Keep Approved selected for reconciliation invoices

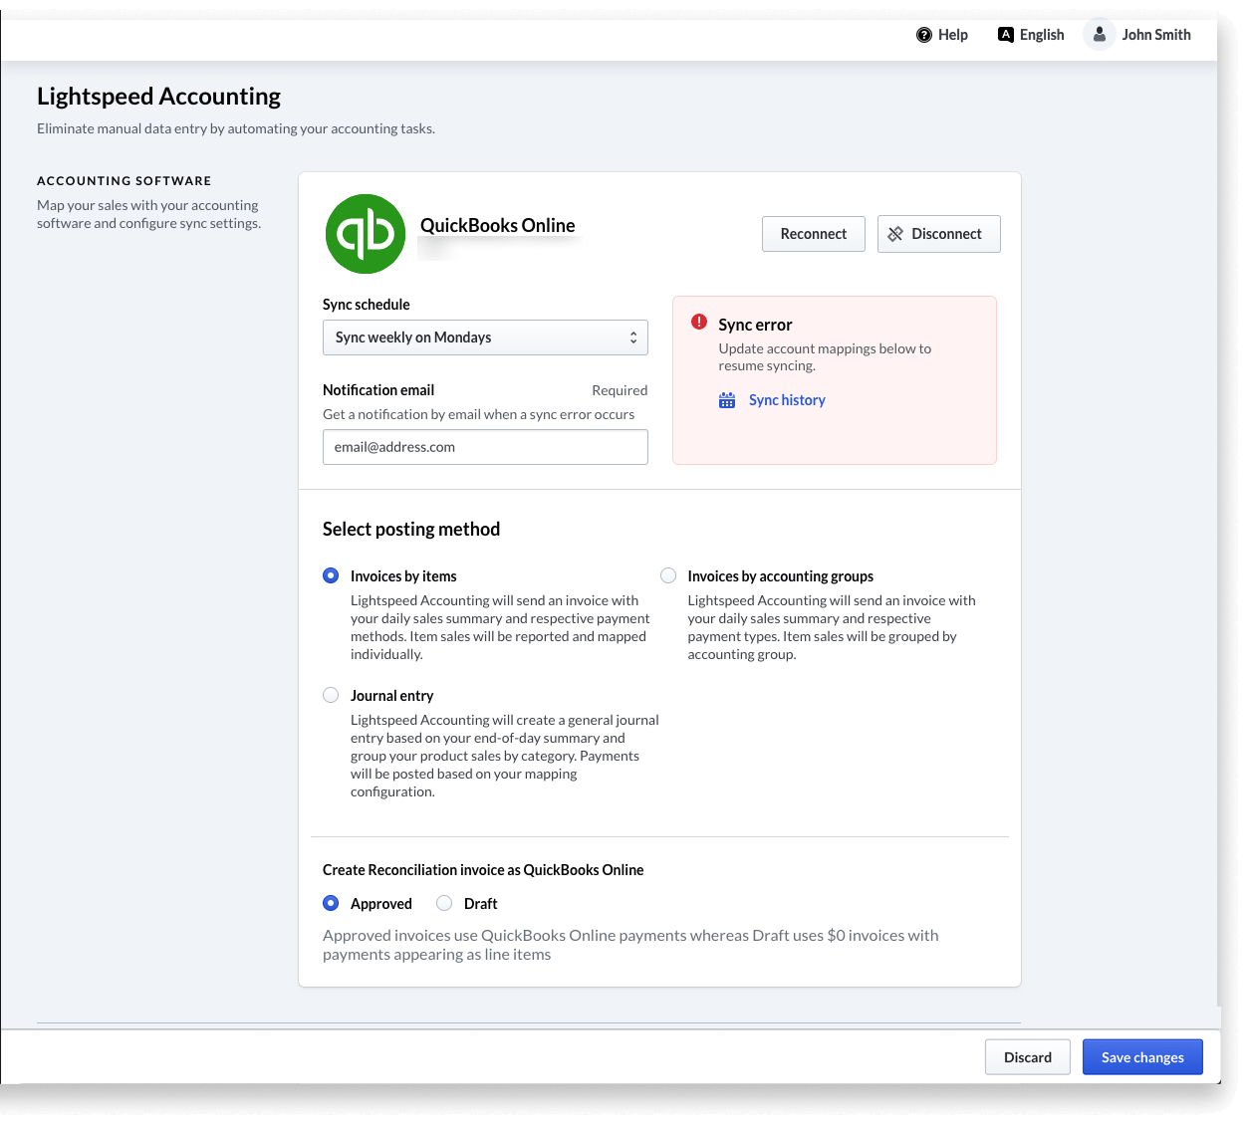tap(330, 902)
